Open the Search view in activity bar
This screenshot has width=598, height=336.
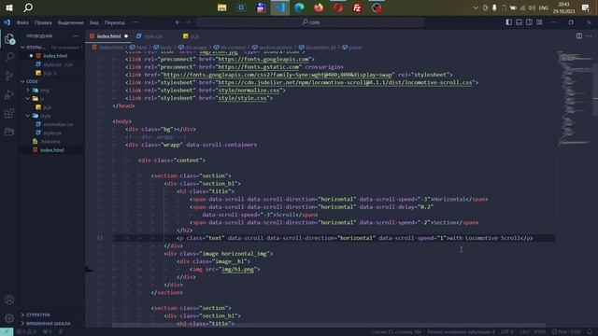coord(9,57)
